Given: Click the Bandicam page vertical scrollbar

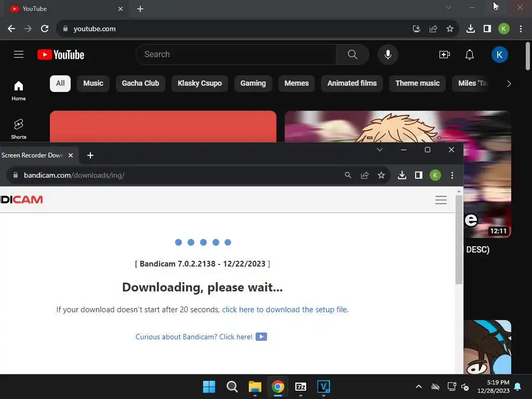Looking at the screenshot, I should (x=459, y=240).
